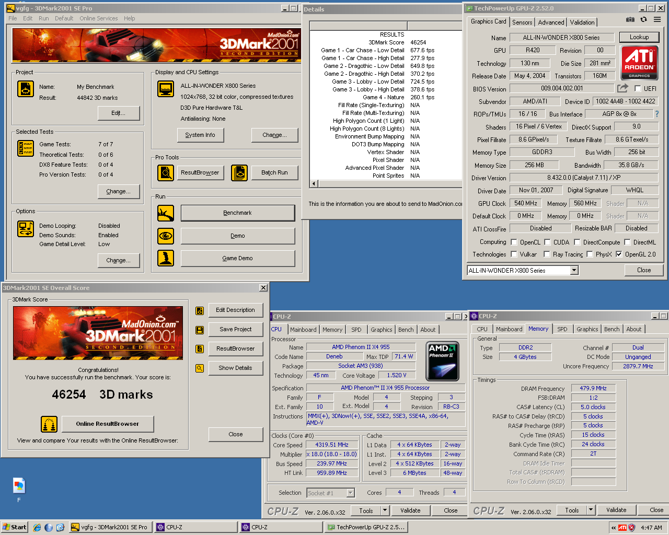Click the ATI icon in the system tray
This screenshot has height=535, width=669.
(x=622, y=528)
